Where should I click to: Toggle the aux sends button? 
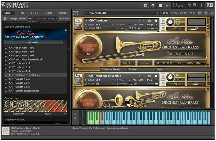click(206, 13)
